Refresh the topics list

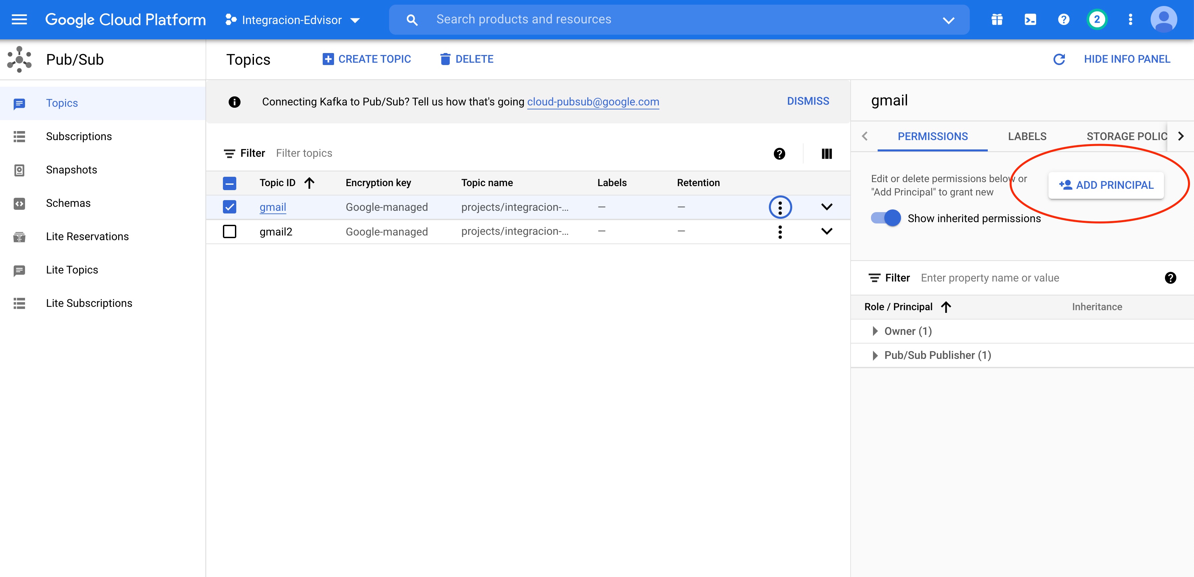tap(1059, 59)
